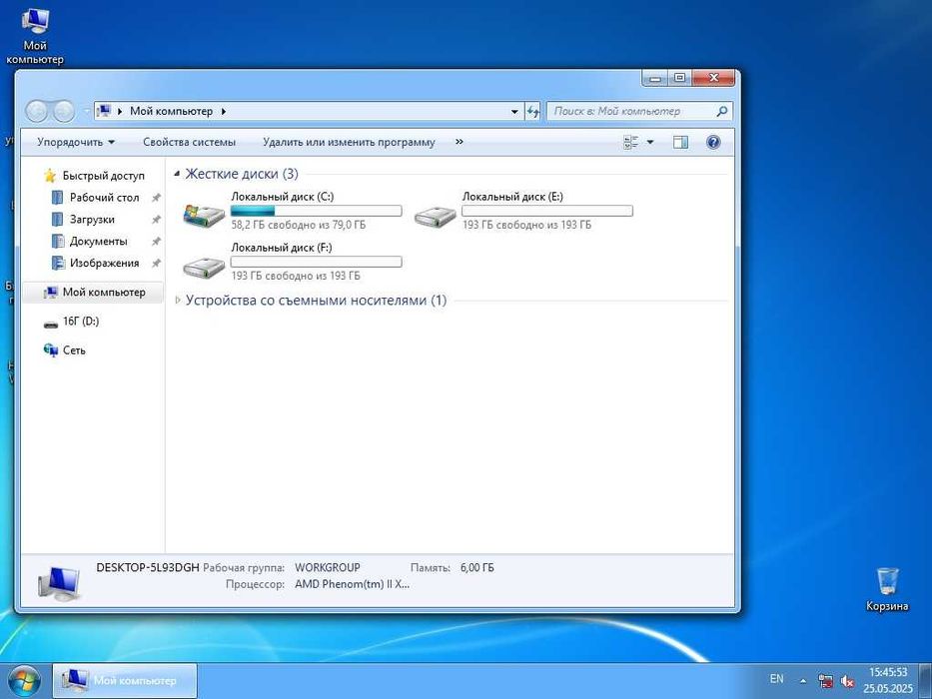The height and width of the screenshot is (699, 932).
Task: Unpin Загрузки from quick access
Action: pos(156,220)
